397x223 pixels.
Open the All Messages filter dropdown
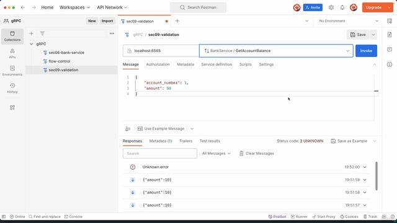pos(216,154)
